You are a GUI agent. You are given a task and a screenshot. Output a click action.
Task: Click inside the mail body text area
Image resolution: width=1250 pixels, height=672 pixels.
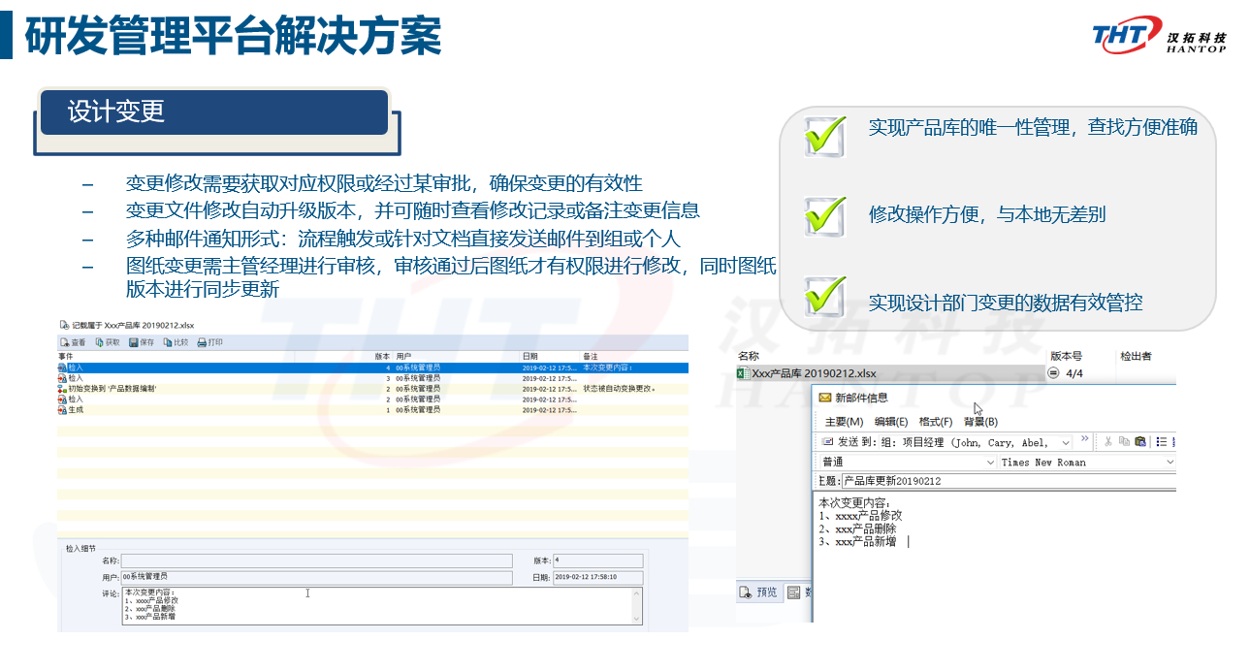coord(994,558)
